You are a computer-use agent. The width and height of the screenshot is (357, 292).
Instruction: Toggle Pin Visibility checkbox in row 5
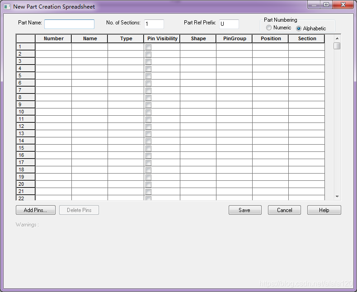[x=149, y=76]
